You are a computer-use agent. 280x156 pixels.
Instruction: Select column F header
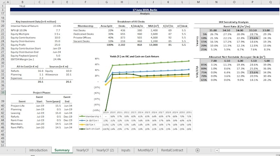[85, 2]
